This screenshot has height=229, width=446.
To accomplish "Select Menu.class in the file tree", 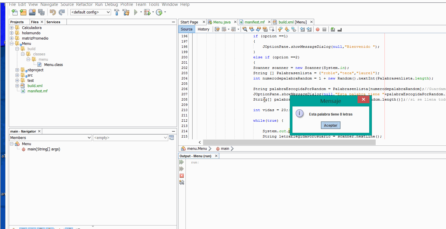I will 53,65.
